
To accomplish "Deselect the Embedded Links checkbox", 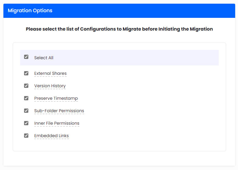I will pos(26,135).
